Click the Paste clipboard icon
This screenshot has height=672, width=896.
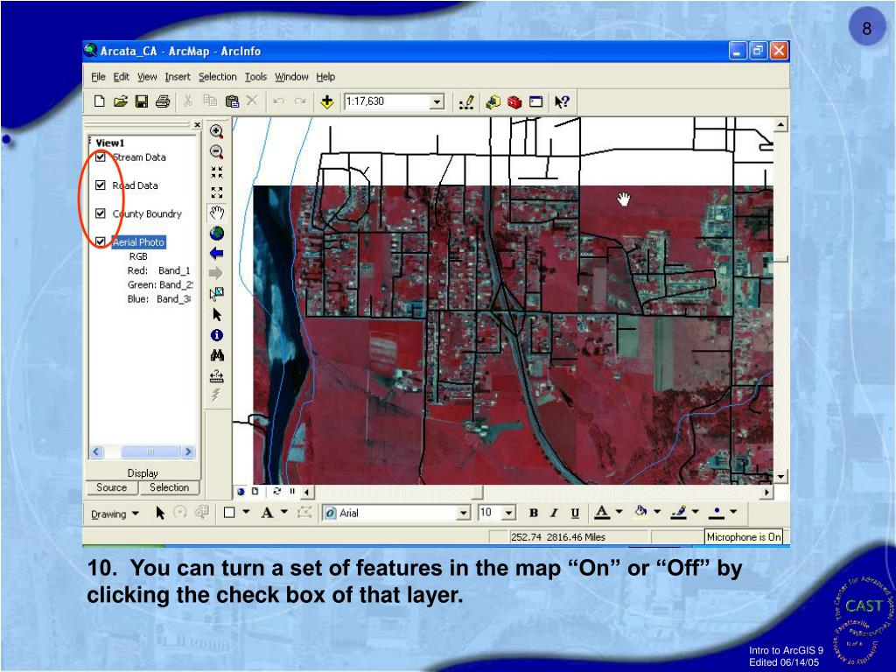click(x=232, y=101)
